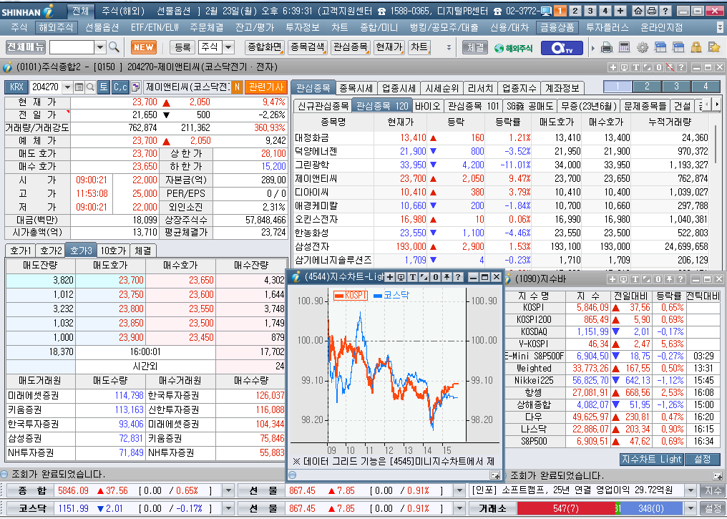Toggle the 토 button beside stock code
Image resolution: width=727 pixels, height=519 pixels.
tap(103, 87)
